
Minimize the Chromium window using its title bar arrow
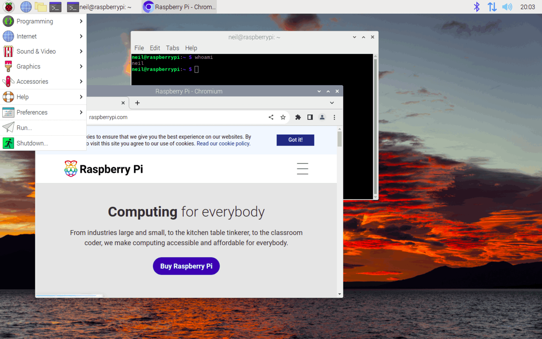pos(319,91)
